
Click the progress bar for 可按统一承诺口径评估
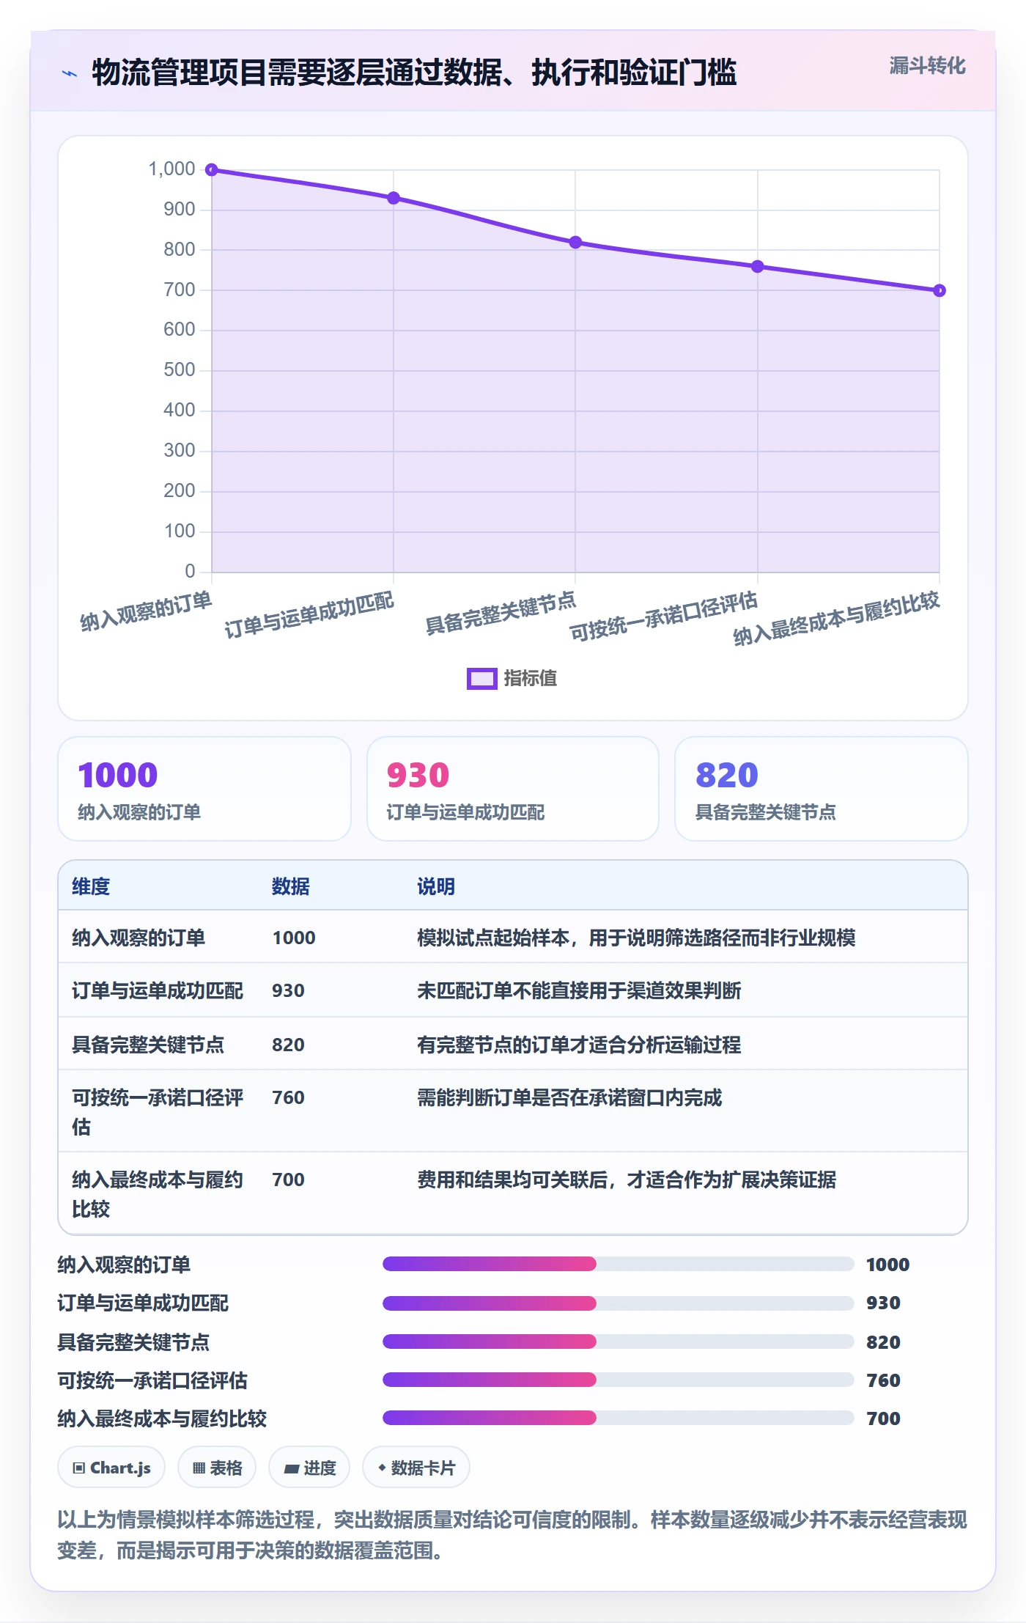pyautogui.click(x=618, y=1380)
